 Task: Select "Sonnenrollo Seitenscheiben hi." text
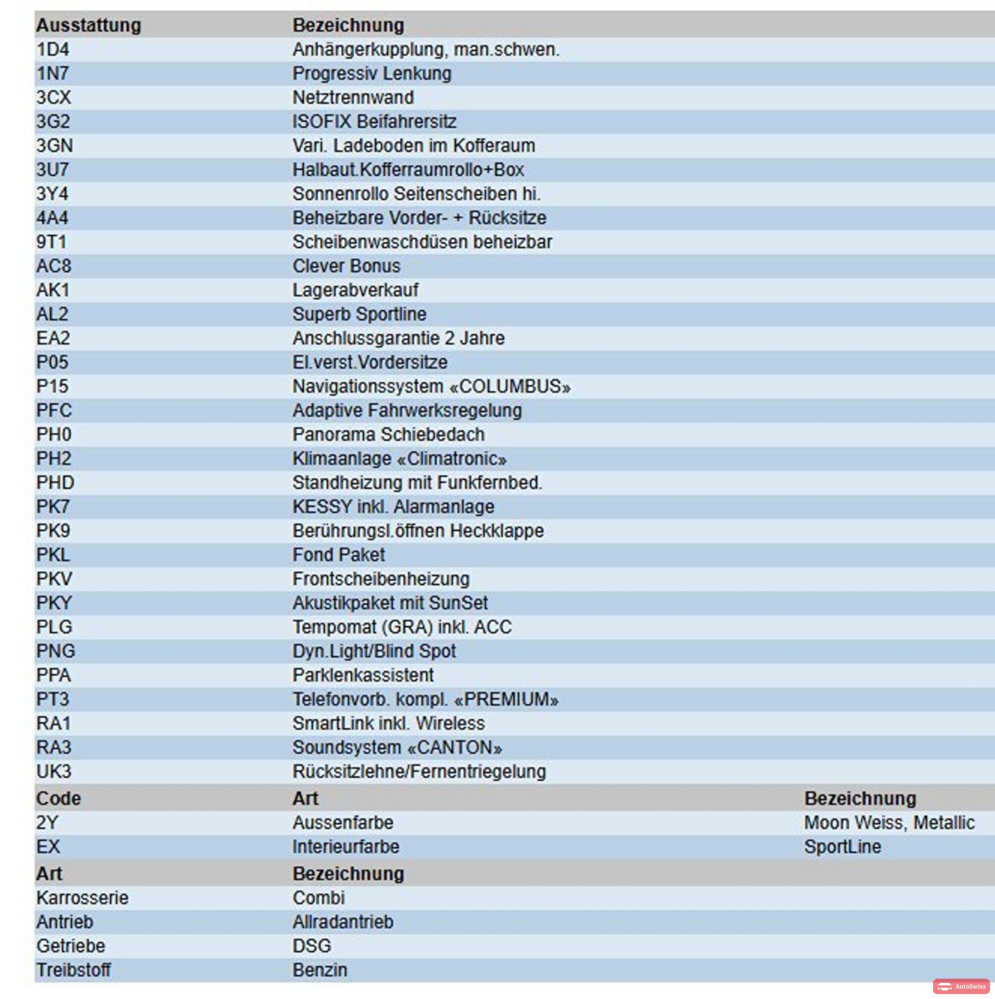tap(416, 194)
